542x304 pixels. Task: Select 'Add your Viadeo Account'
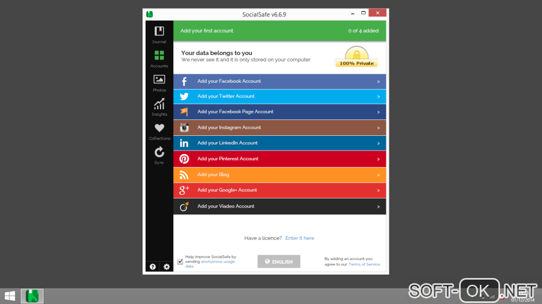click(x=280, y=206)
